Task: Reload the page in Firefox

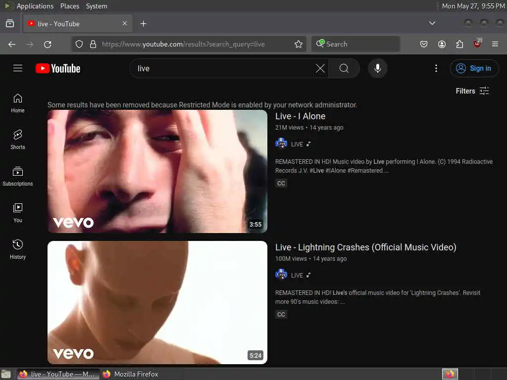Action: (48, 44)
